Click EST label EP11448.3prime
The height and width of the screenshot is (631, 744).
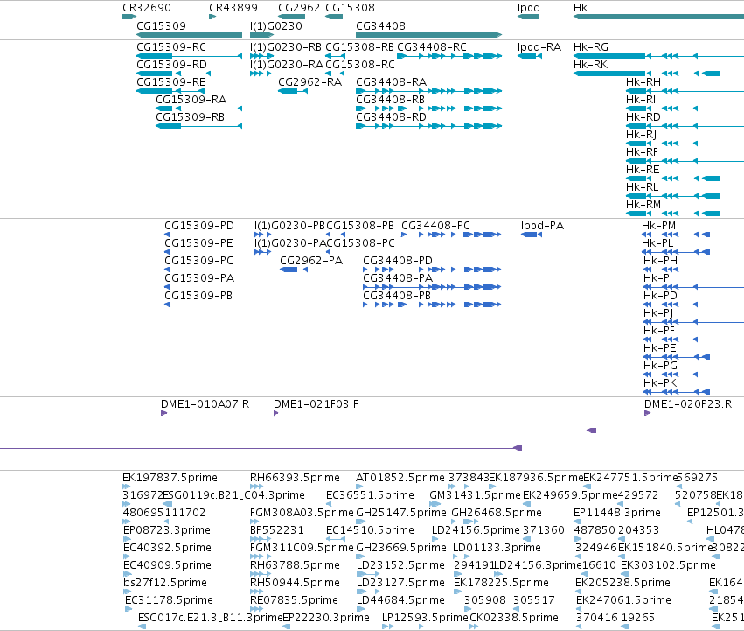click(x=617, y=513)
